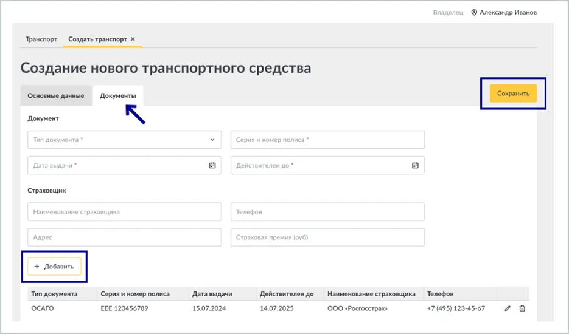Viewport: 569px width, 334px height.
Task: Focus the Телефон input field
Action: 327,211
